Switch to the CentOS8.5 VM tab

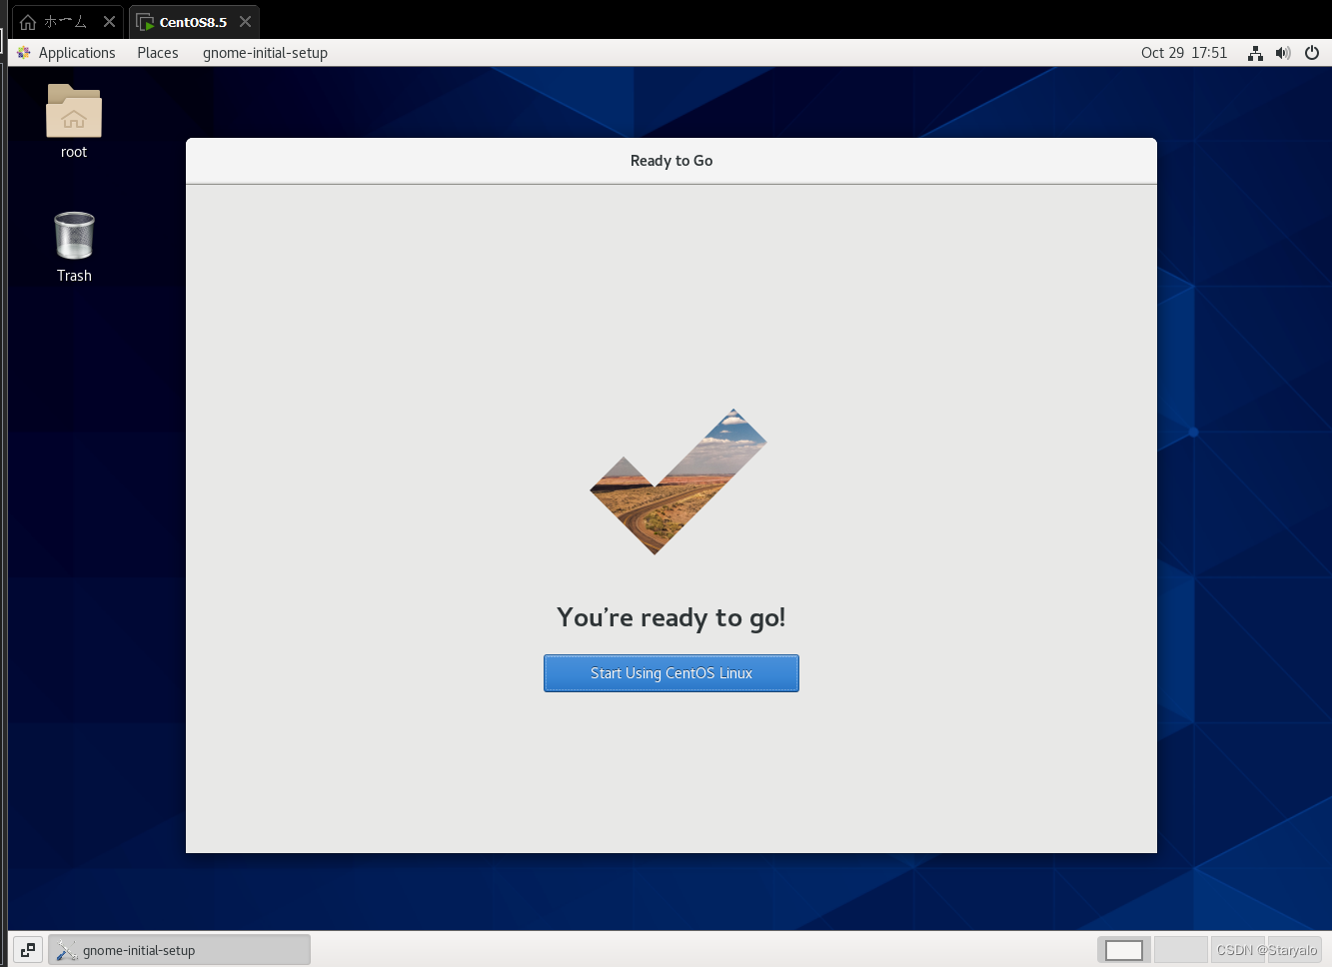[x=194, y=22]
